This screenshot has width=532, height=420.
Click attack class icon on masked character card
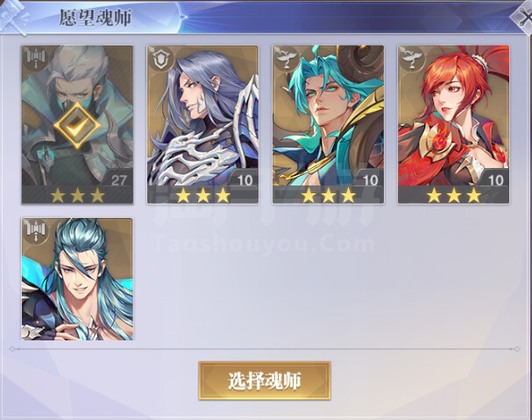(35, 59)
